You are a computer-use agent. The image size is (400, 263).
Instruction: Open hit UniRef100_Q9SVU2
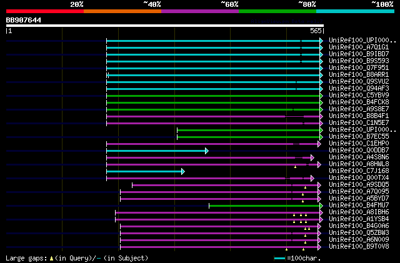[359, 82]
